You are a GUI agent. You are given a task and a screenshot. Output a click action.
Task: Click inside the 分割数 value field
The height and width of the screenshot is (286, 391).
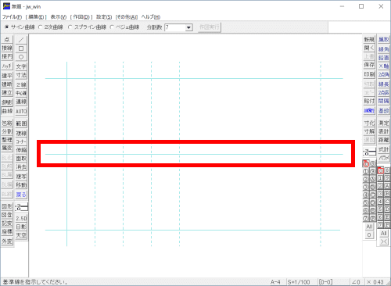[x=175, y=27]
